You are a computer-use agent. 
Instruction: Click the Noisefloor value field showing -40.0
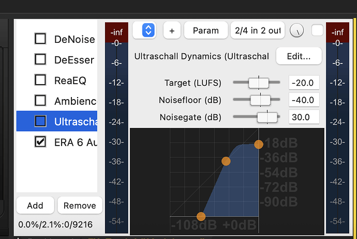[x=304, y=100]
